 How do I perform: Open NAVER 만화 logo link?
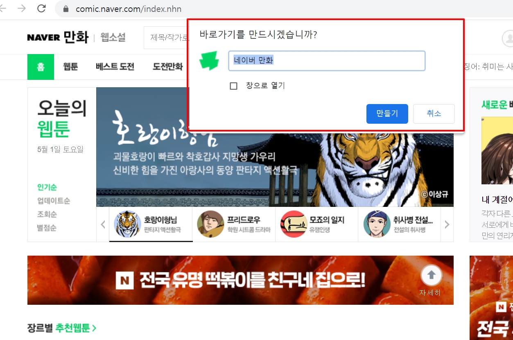tap(58, 37)
